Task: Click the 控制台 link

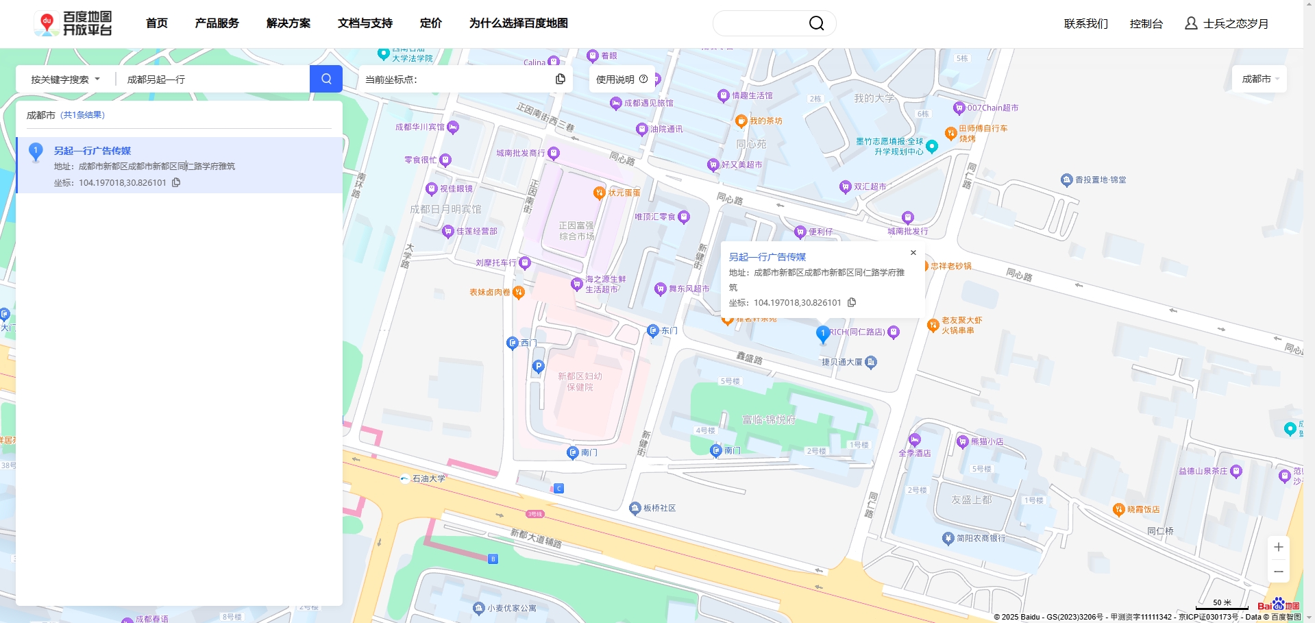Action: coord(1146,23)
